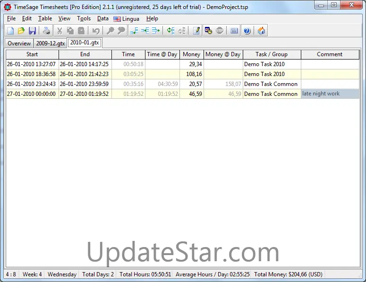The height and width of the screenshot is (282, 366).
Task: Select the money cell 108,16
Action: 192,74
